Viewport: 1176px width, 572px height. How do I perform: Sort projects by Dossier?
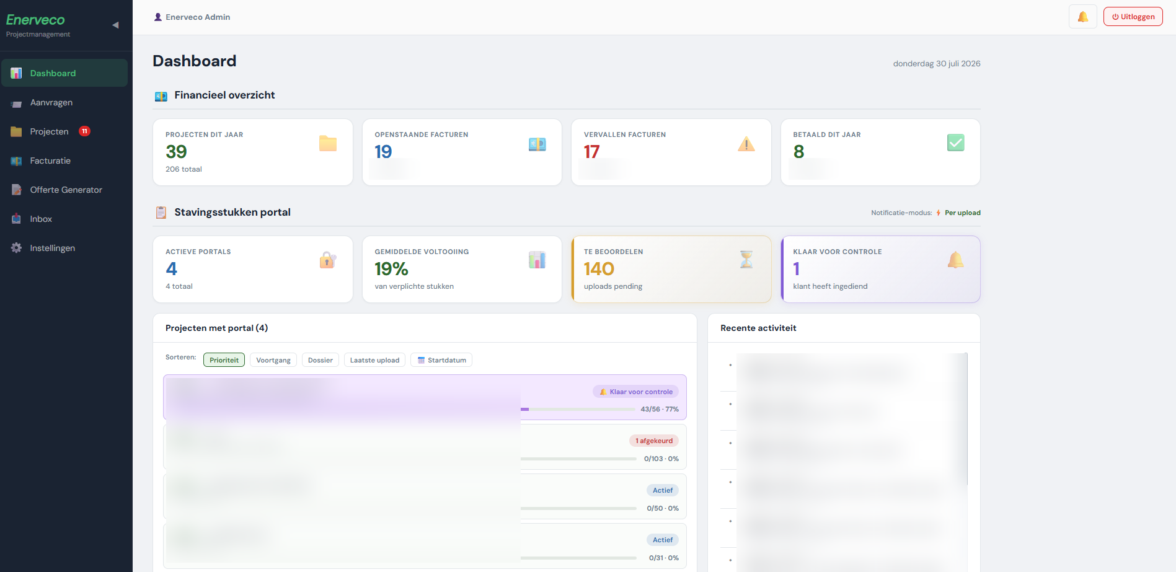pyautogui.click(x=321, y=360)
